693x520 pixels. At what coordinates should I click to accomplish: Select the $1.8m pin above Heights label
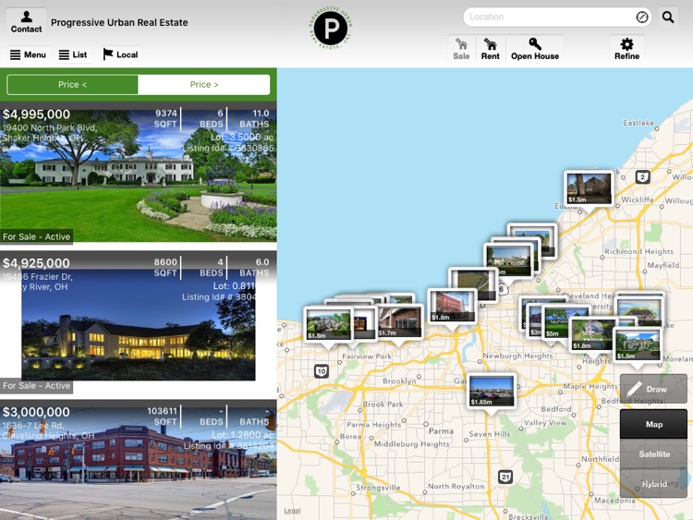pos(593,334)
